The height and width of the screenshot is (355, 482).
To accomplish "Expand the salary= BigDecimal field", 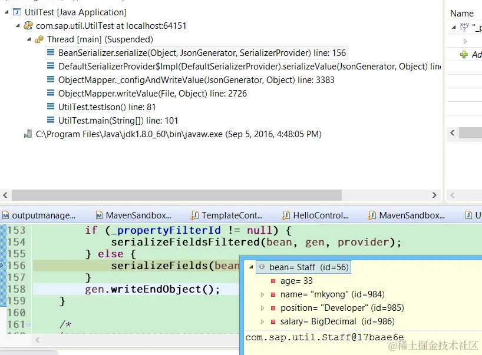I will tap(262, 321).
